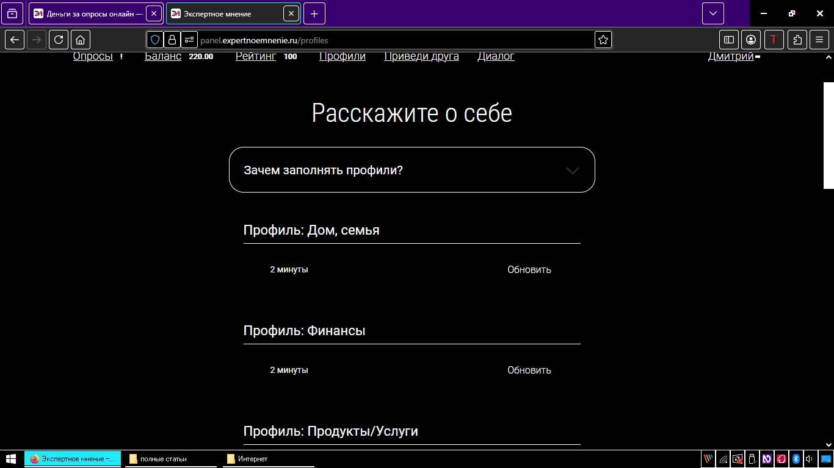Screen dimensions: 834x468
Task: Open the Приведи друга link
Action: [x=421, y=55]
